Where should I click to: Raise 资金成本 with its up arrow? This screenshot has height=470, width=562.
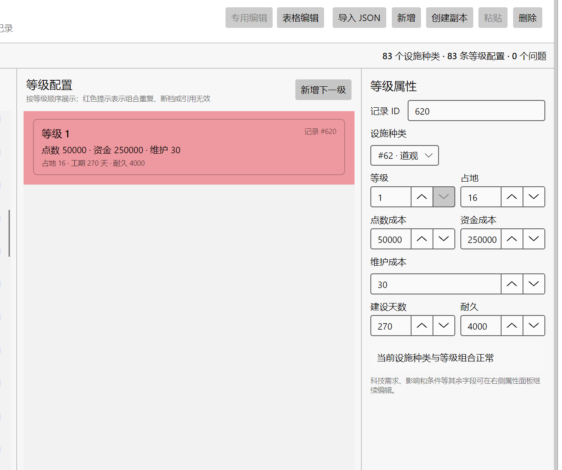pos(512,239)
